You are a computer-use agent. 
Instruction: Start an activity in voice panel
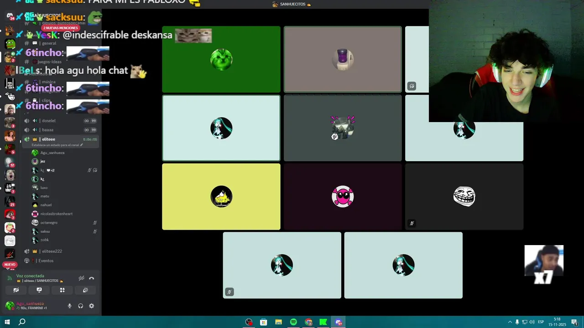pos(63,290)
